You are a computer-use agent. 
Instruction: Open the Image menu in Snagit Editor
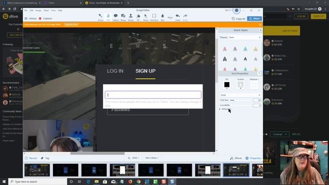[39, 10]
